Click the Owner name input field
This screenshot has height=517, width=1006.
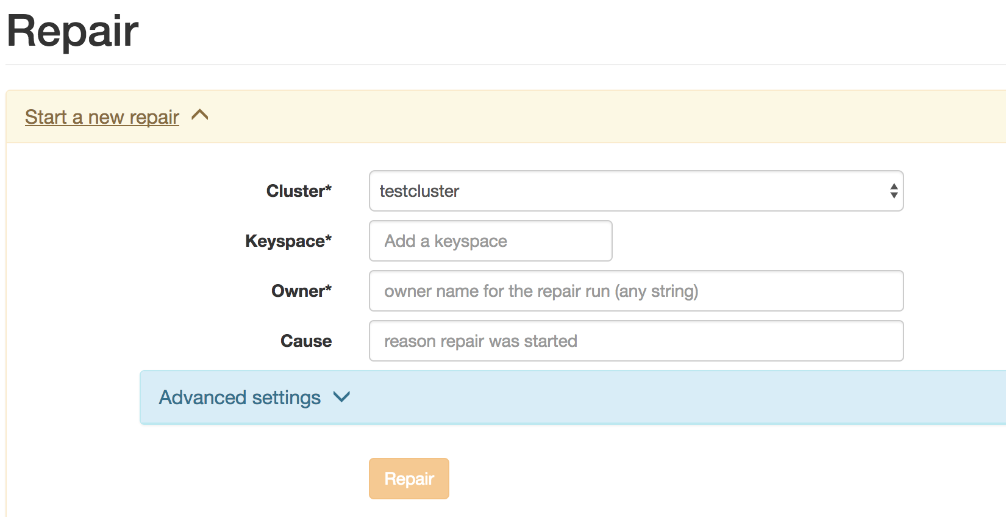coord(636,291)
